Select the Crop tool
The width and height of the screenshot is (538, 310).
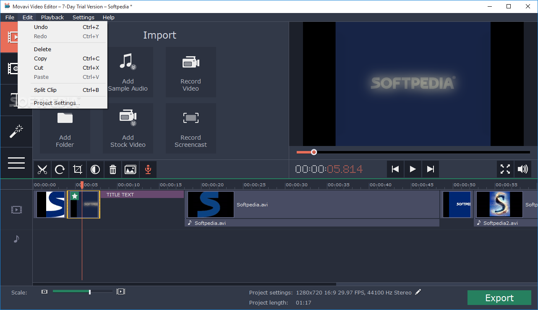click(78, 169)
